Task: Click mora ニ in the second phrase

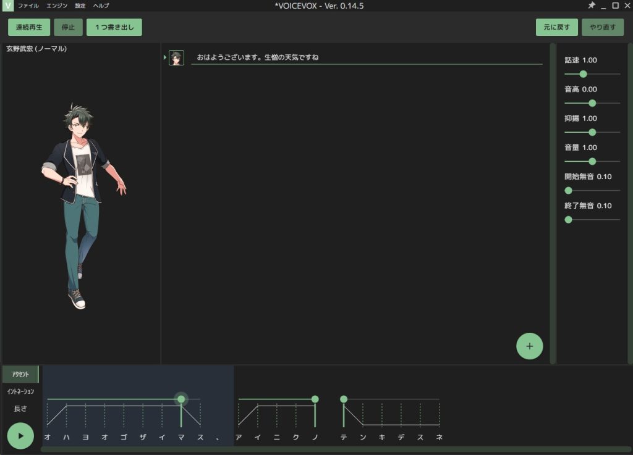Action: tap(277, 437)
